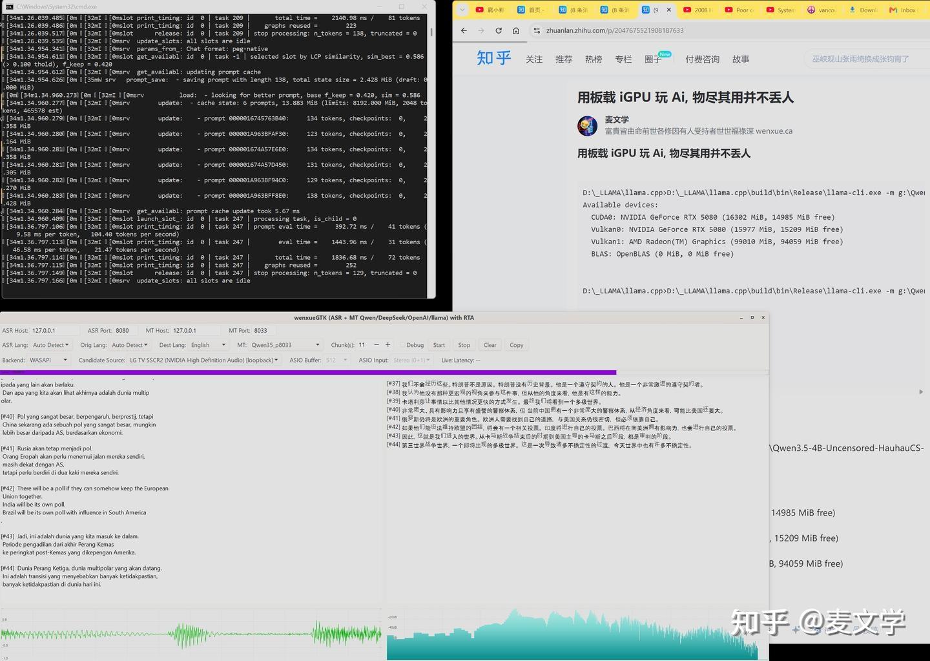Click translation line [#44] in right pane

pyautogui.click(x=539, y=445)
